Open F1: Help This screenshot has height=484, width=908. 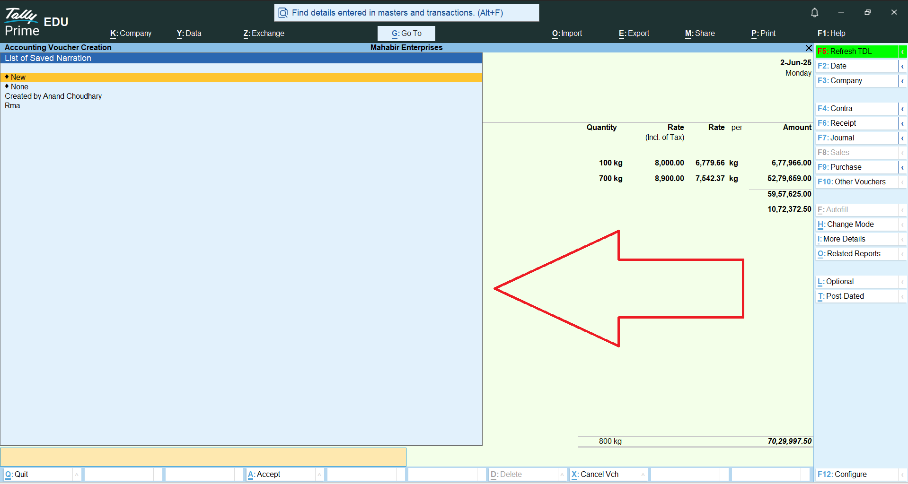[x=831, y=34]
